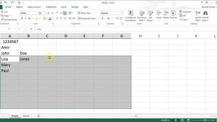
Task: Open the Find & Select menu
Action: click(x=205, y=16)
